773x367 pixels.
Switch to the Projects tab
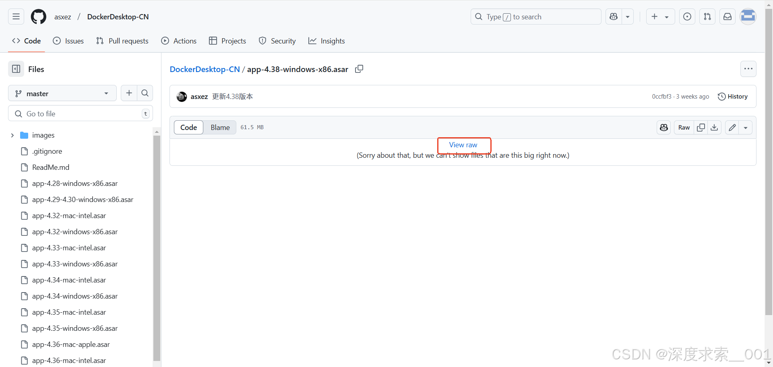227,41
